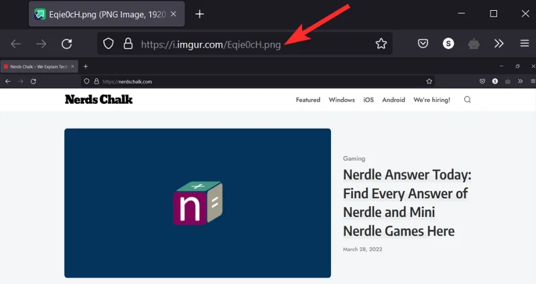Screen dimensions: 536x284
Task: Open the round S extension icon in outer toolbar
Action: pyautogui.click(x=448, y=44)
